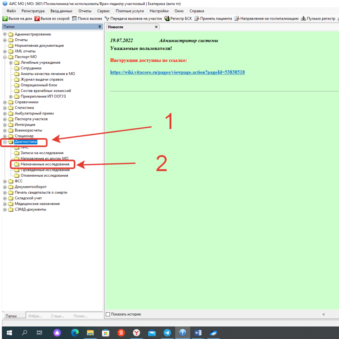Click the blue swoosh taskbar icon
The height and width of the screenshot is (339, 339).
tap(213, 333)
